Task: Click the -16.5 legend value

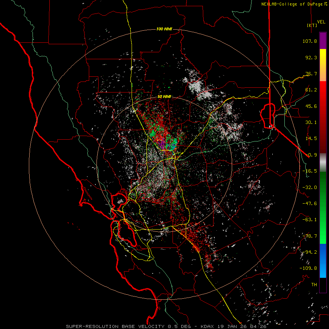Action: pos(310,171)
